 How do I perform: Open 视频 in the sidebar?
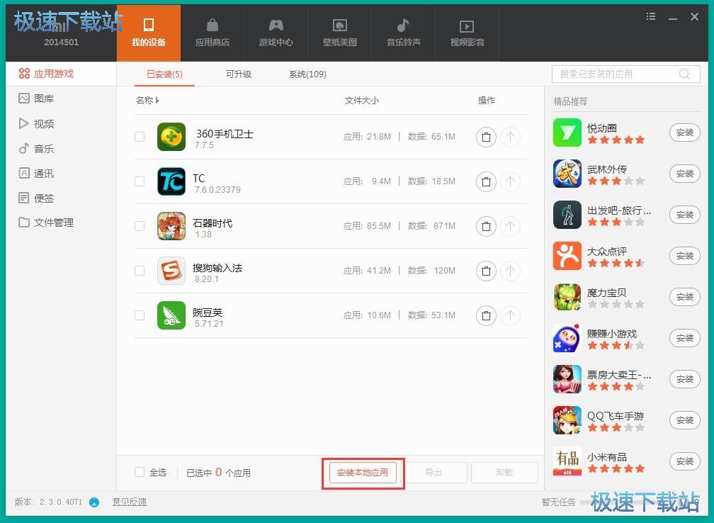pyautogui.click(x=61, y=123)
